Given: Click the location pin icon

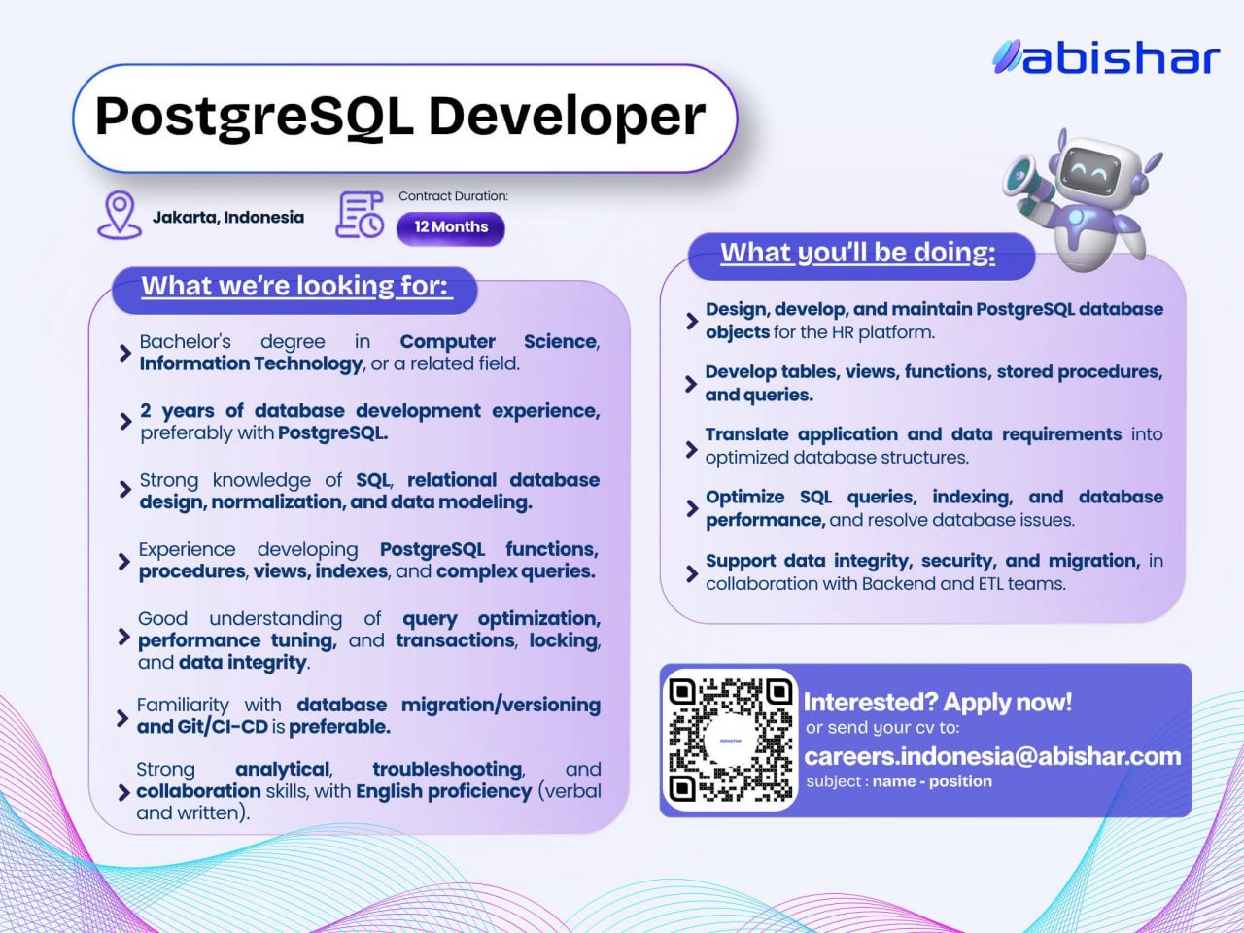Looking at the screenshot, I should pyautogui.click(x=120, y=215).
